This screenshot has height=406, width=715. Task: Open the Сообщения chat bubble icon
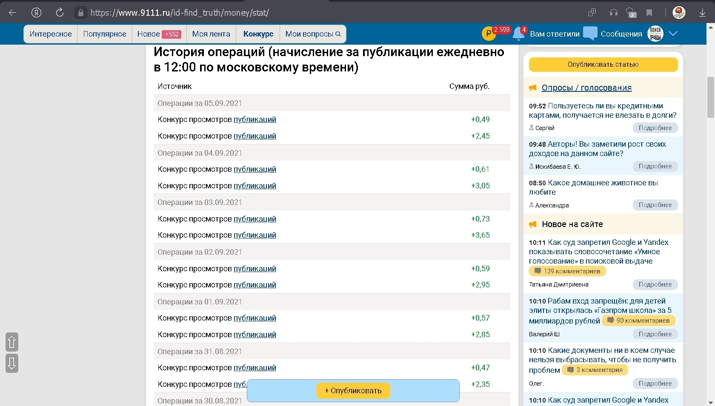590,34
